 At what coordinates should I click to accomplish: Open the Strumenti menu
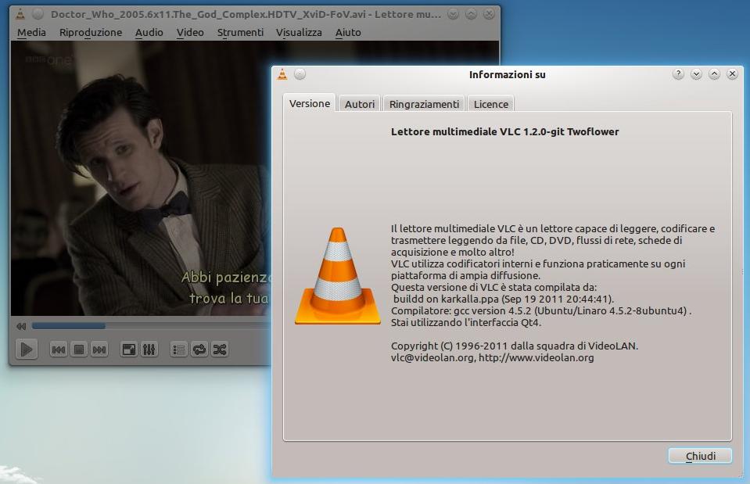click(240, 33)
